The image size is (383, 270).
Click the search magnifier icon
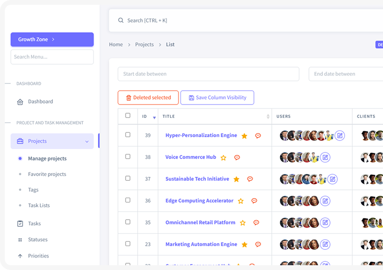(x=121, y=21)
